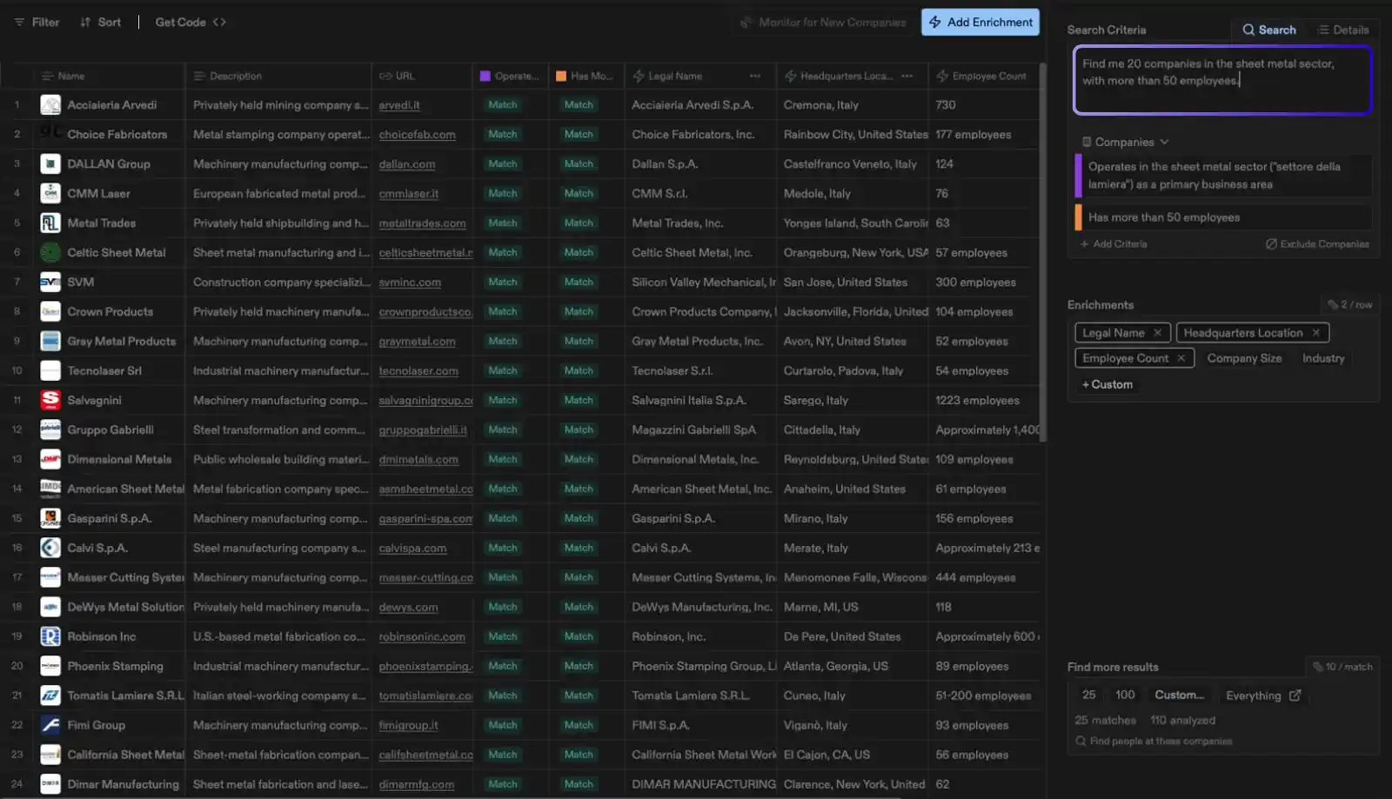The image size is (1392, 799).
Task: Click Fimi Group logo icon
Action: tap(50, 726)
